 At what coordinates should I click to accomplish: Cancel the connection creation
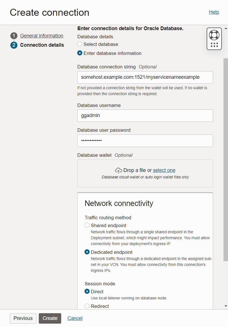tap(75, 318)
